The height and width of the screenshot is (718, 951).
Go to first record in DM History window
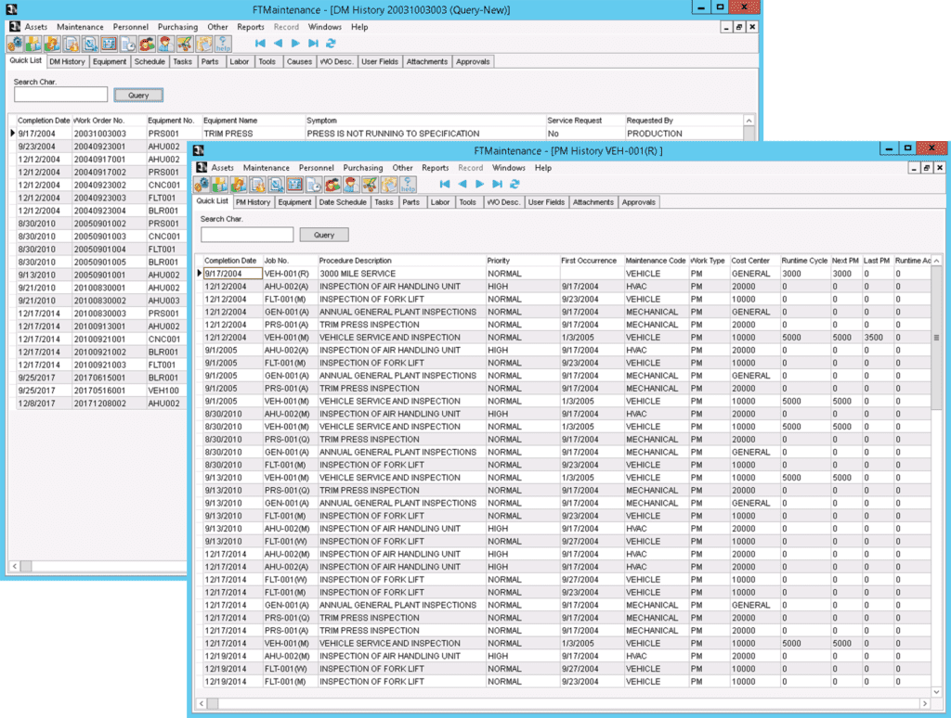click(x=260, y=43)
